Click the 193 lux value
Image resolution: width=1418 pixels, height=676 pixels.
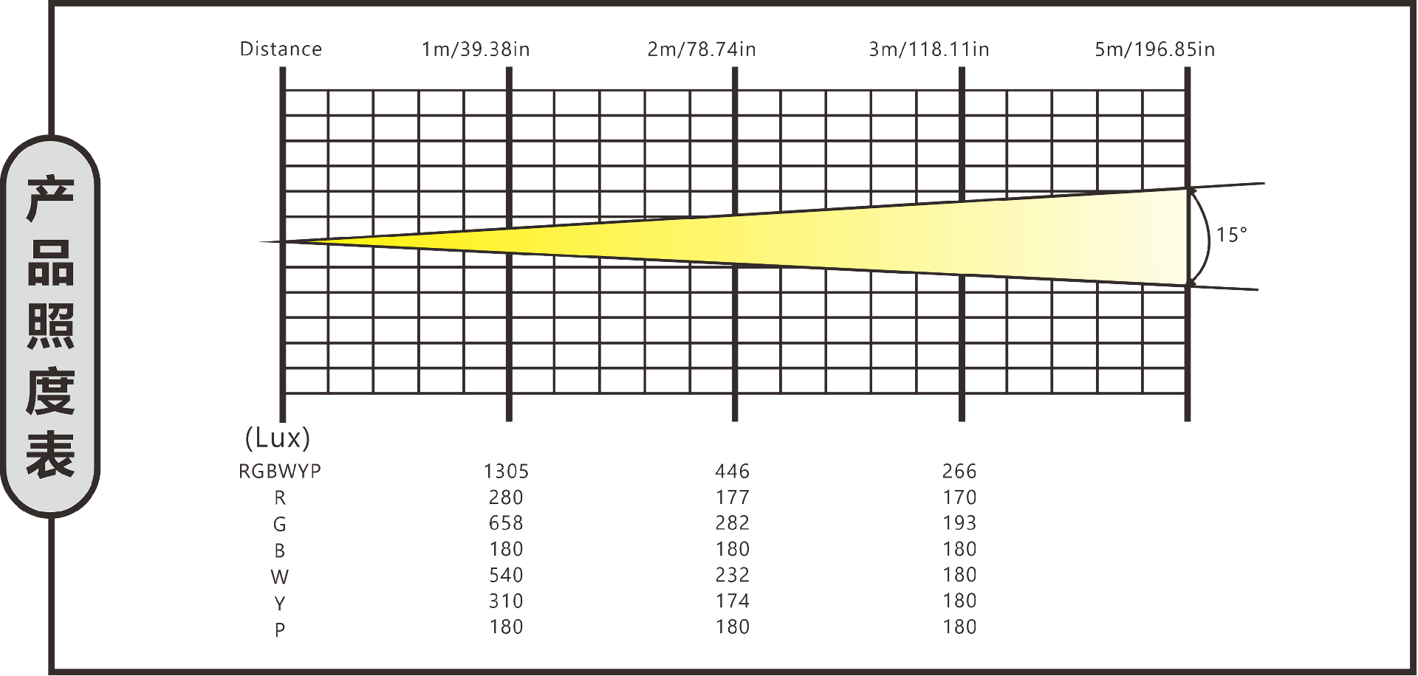[x=959, y=523]
